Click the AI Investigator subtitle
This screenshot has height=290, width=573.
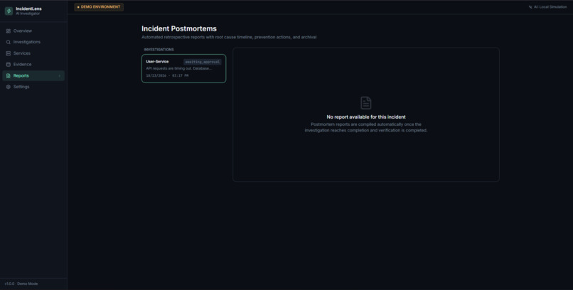pyautogui.click(x=28, y=14)
